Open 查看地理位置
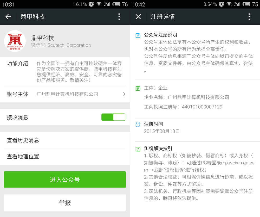This screenshot has height=217, width=260. coord(65,157)
